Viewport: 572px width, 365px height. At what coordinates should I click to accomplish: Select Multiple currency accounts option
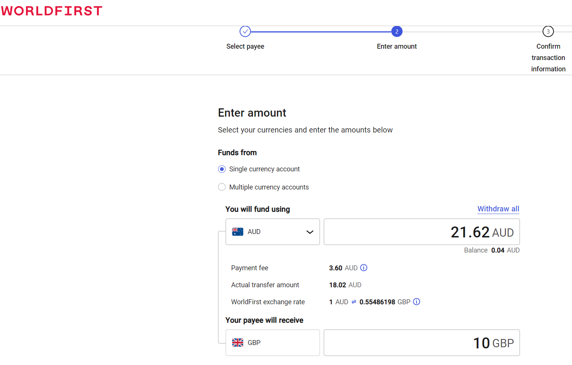point(222,187)
